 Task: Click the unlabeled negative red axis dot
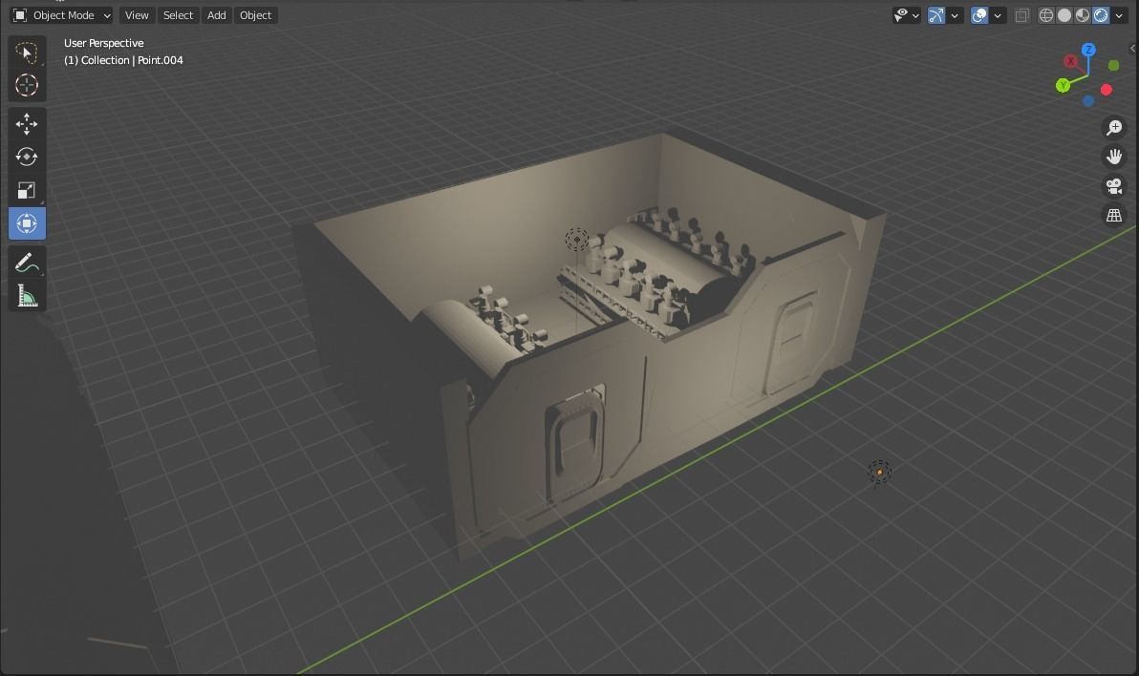click(1107, 90)
